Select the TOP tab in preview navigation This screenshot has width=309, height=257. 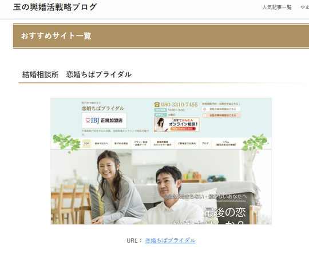tap(86, 144)
